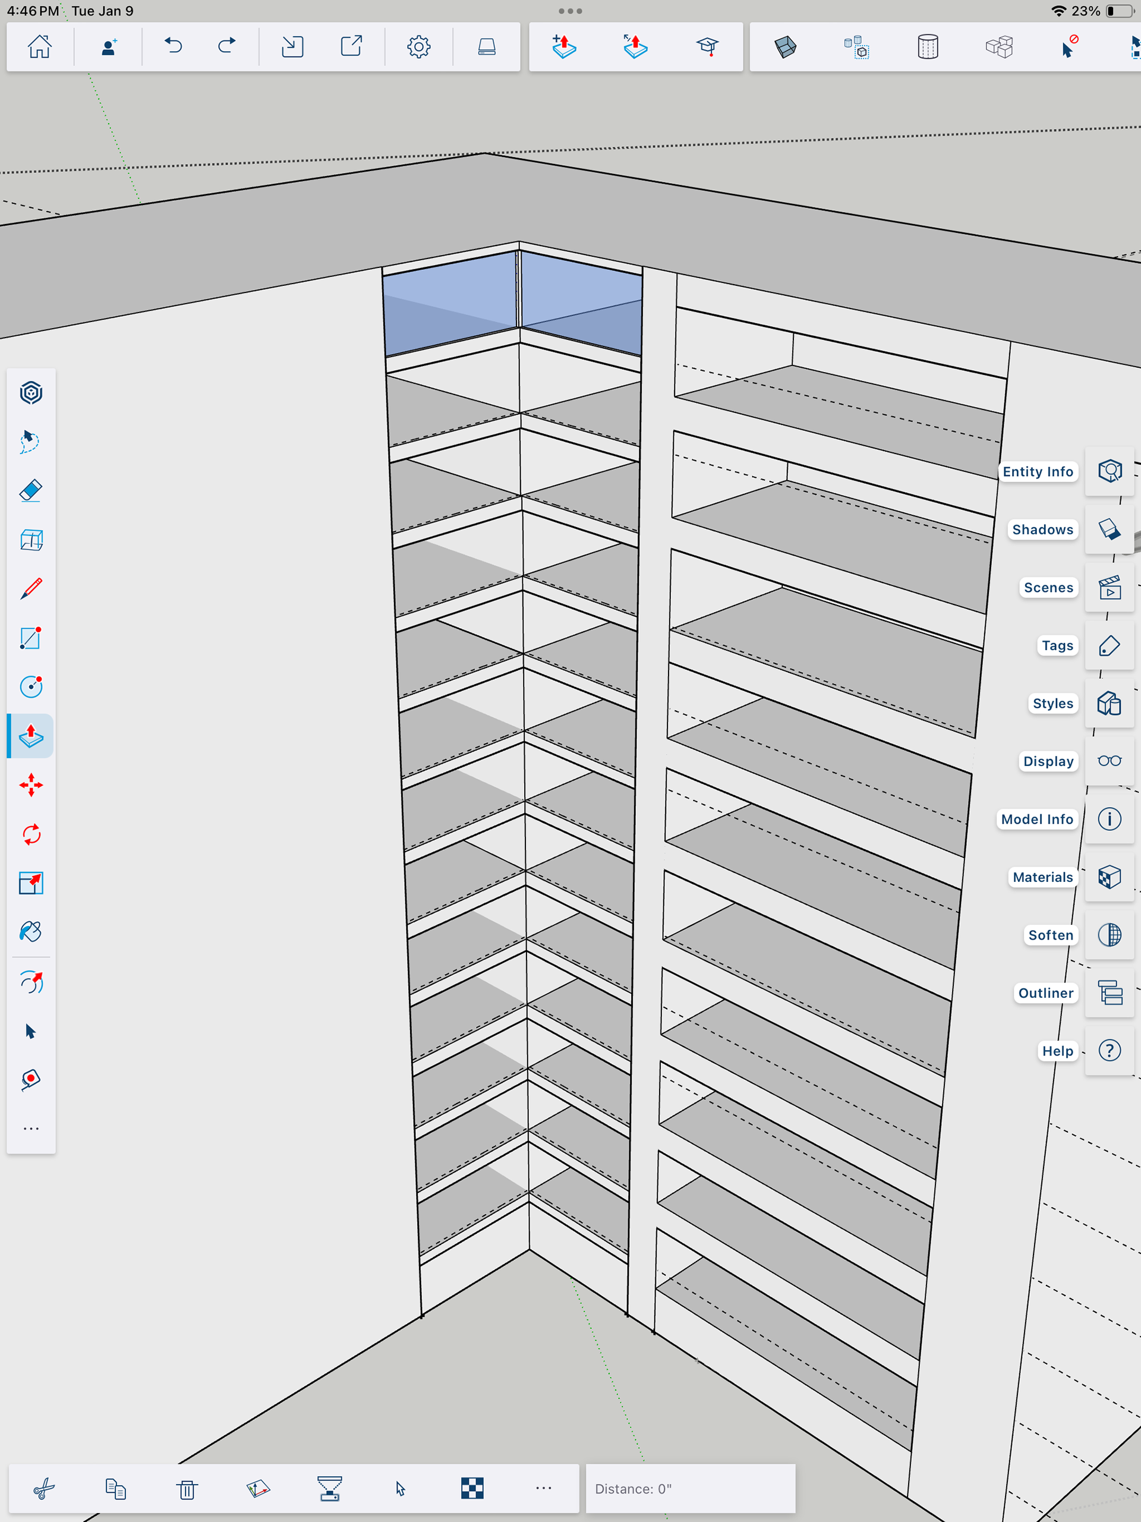Toggle the Display glasses panel
The height and width of the screenshot is (1522, 1141).
pos(1110,761)
